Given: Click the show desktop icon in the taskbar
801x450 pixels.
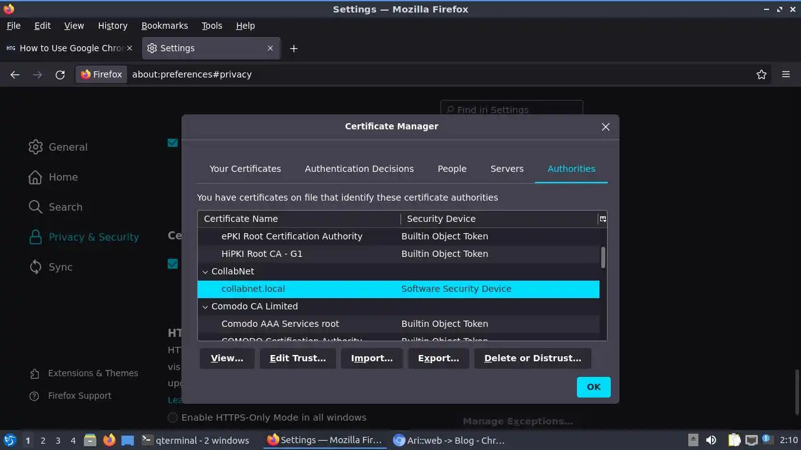Looking at the screenshot, I should 128,440.
